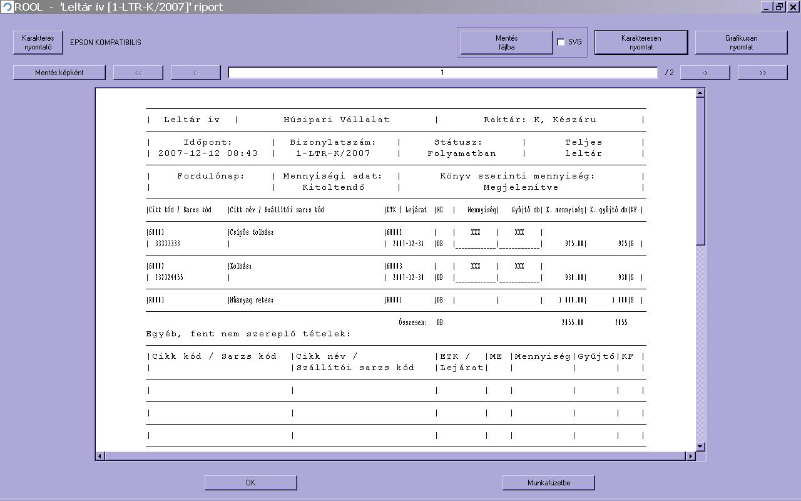801x501 pixels.
Task: Print using Karakteresen nyomtat button
Action: pyautogui.click(x=641, y=43)
